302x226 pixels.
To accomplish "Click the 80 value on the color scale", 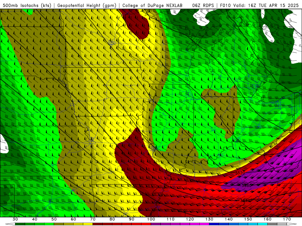I will [x=112, y=219].
